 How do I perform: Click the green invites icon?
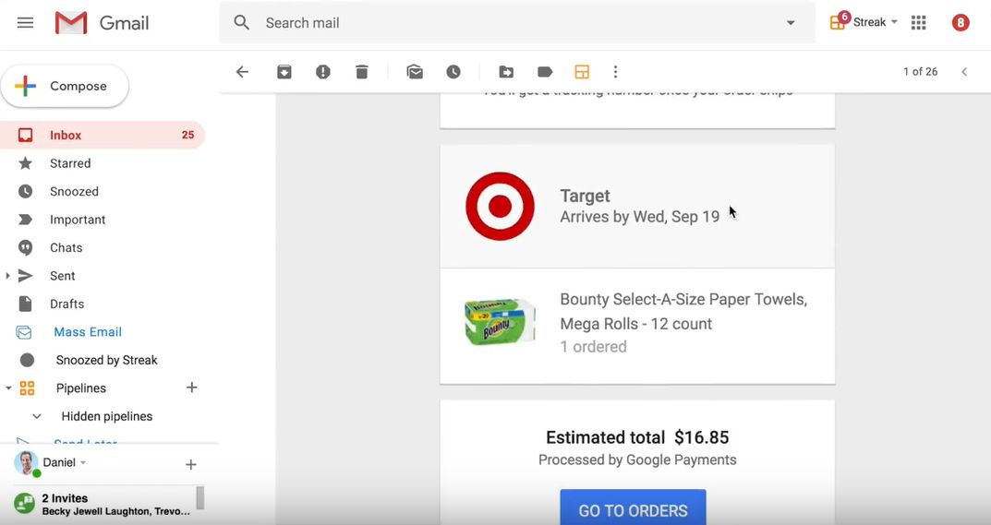tap(24, 504)
